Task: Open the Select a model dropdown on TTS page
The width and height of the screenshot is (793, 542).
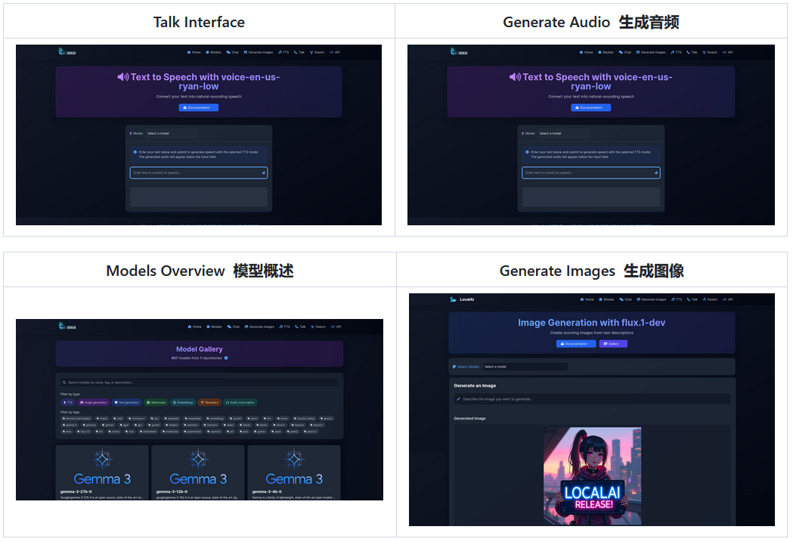Action: (x=171, y=133)
